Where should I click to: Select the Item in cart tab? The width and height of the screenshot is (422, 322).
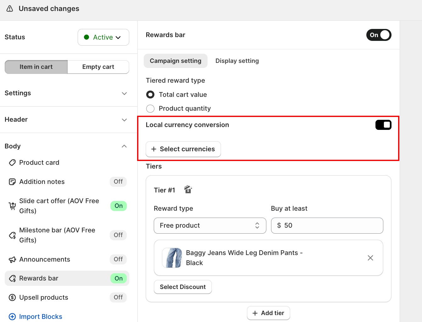click(x=36, y=67)
